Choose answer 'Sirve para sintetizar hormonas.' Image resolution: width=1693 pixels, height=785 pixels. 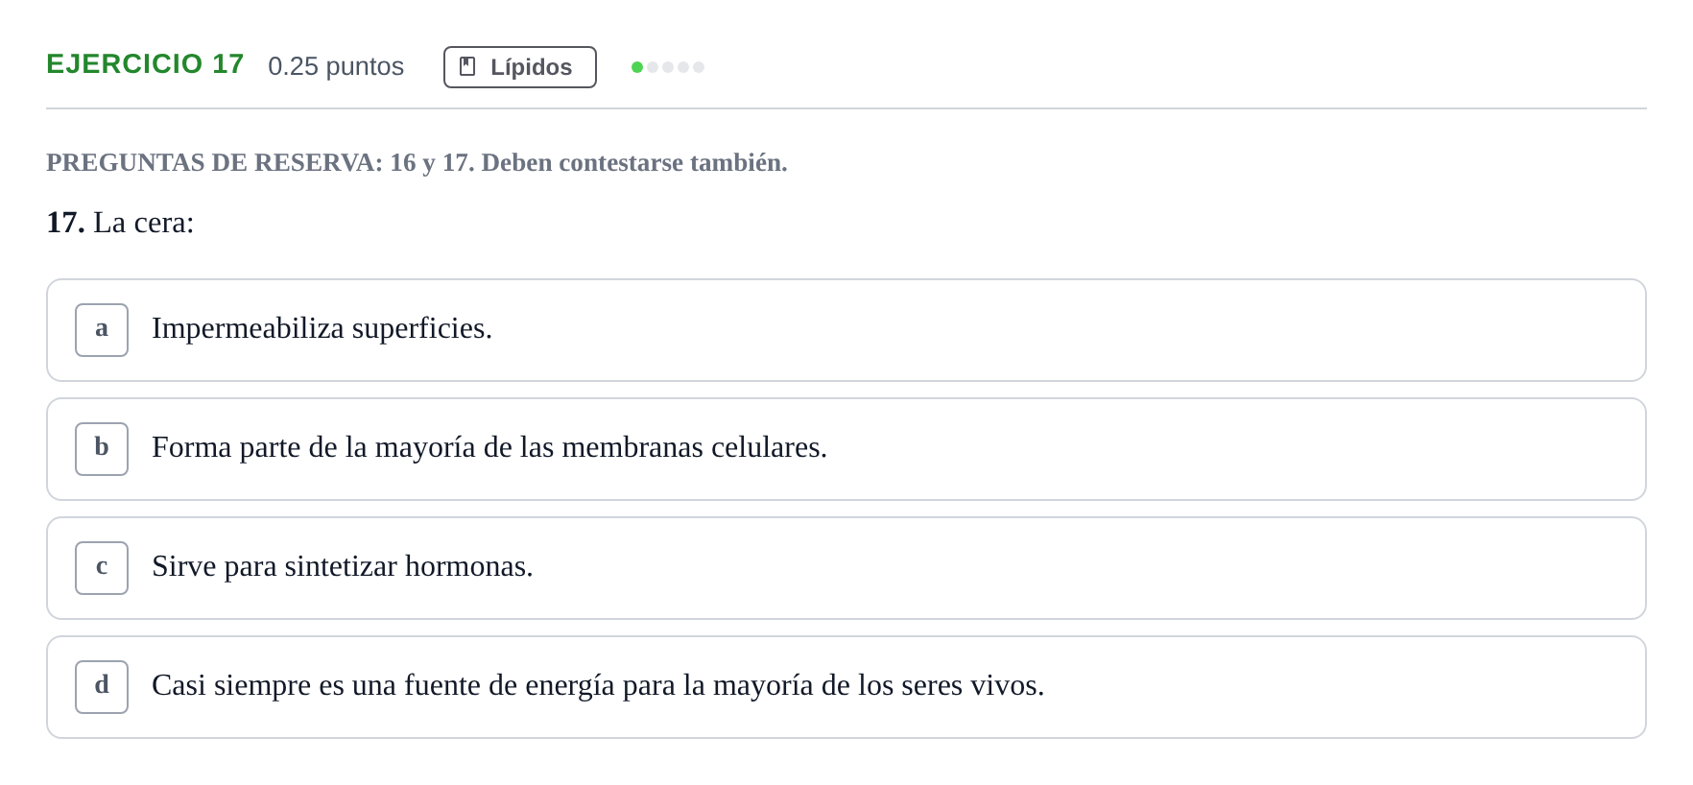846,568
